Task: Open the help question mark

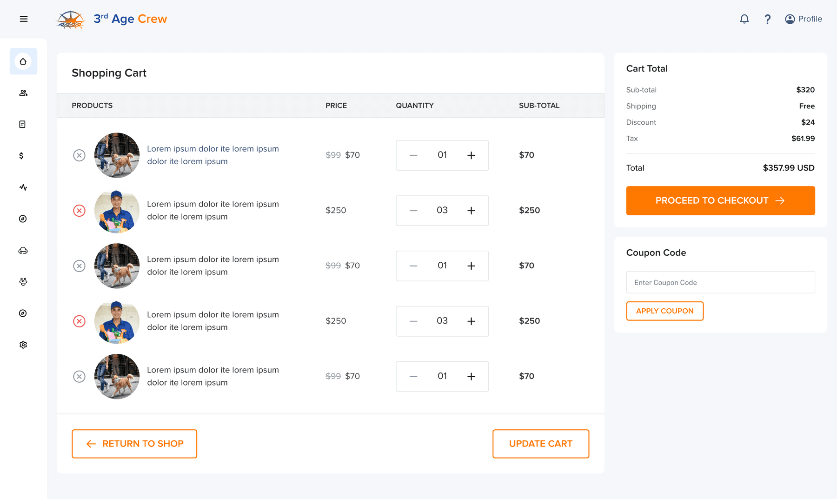Action: coord(768,19)
